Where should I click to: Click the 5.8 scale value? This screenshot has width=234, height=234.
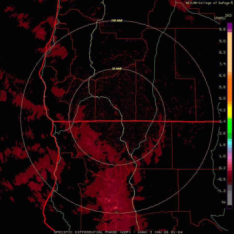(x=222, y=87)
